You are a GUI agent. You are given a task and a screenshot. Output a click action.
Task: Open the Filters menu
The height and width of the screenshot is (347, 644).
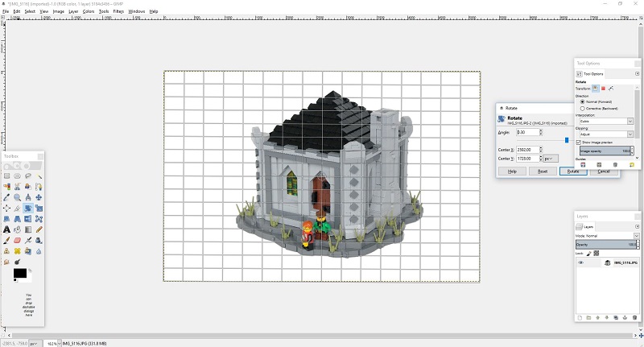(x=118, y=11)
